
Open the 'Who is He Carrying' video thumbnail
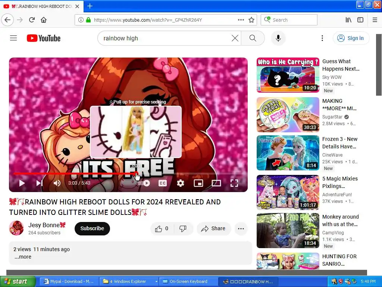click(288, 75)
